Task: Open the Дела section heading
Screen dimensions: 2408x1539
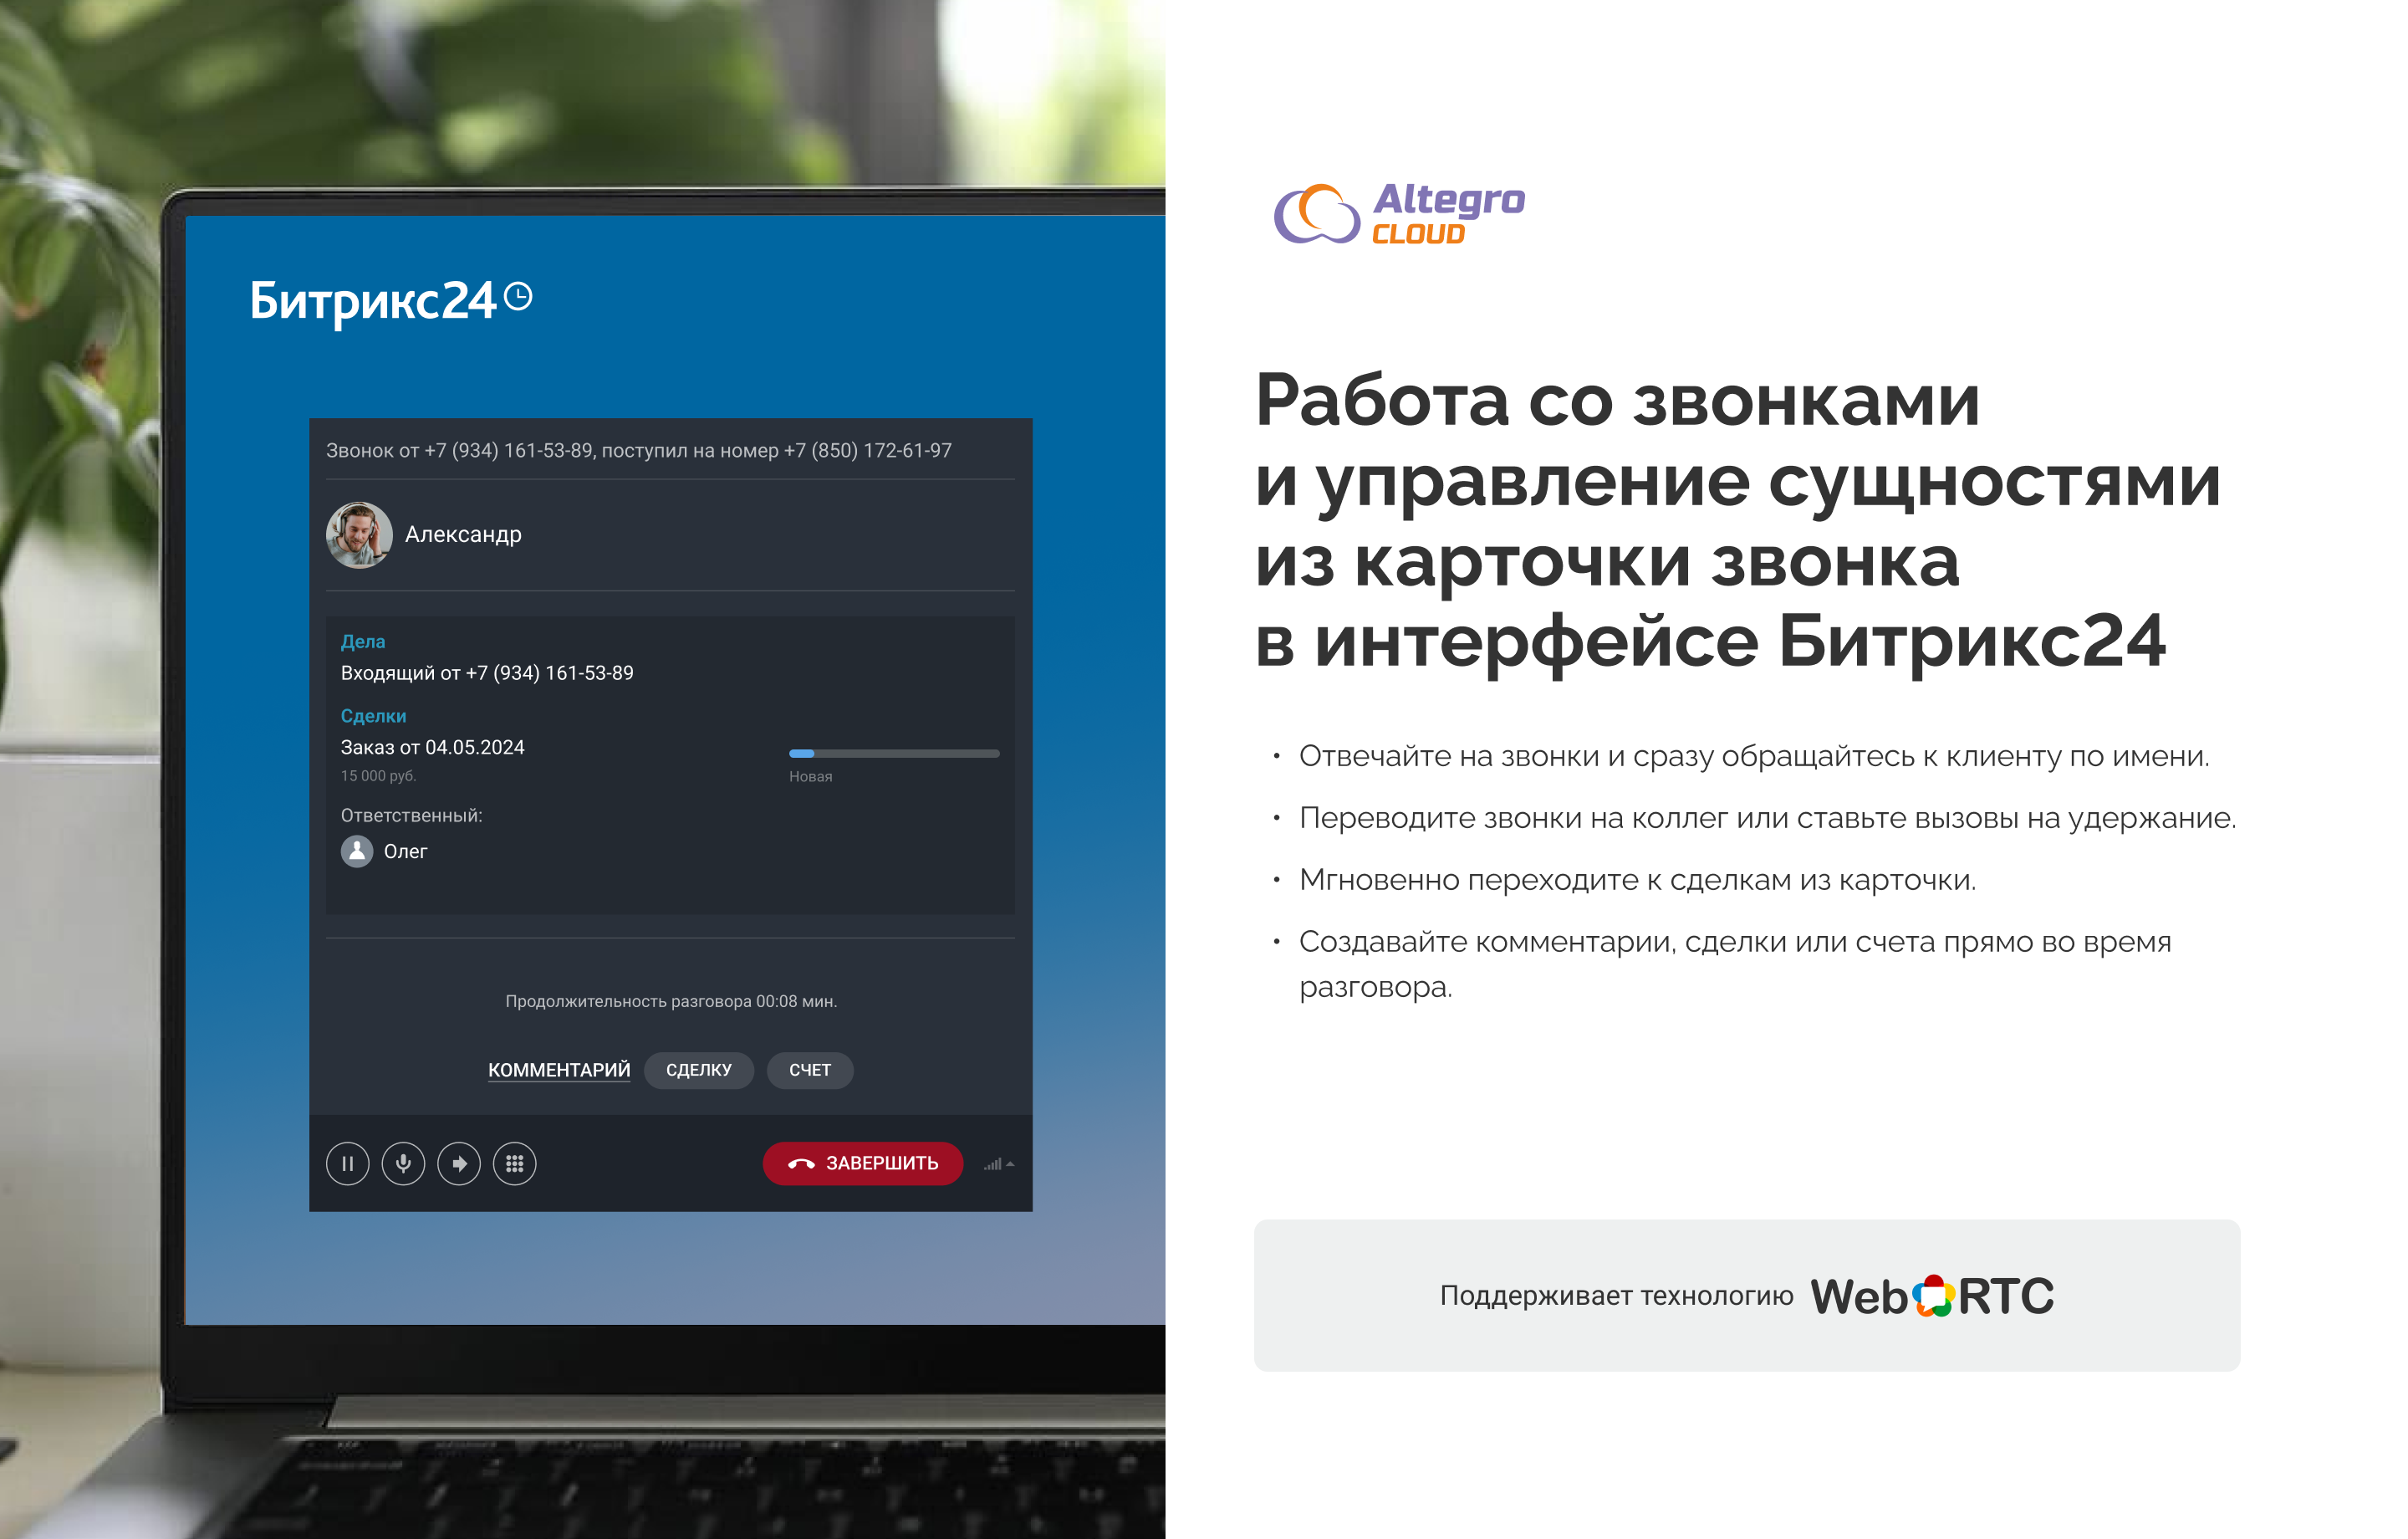Action: [x=363, y=642]
